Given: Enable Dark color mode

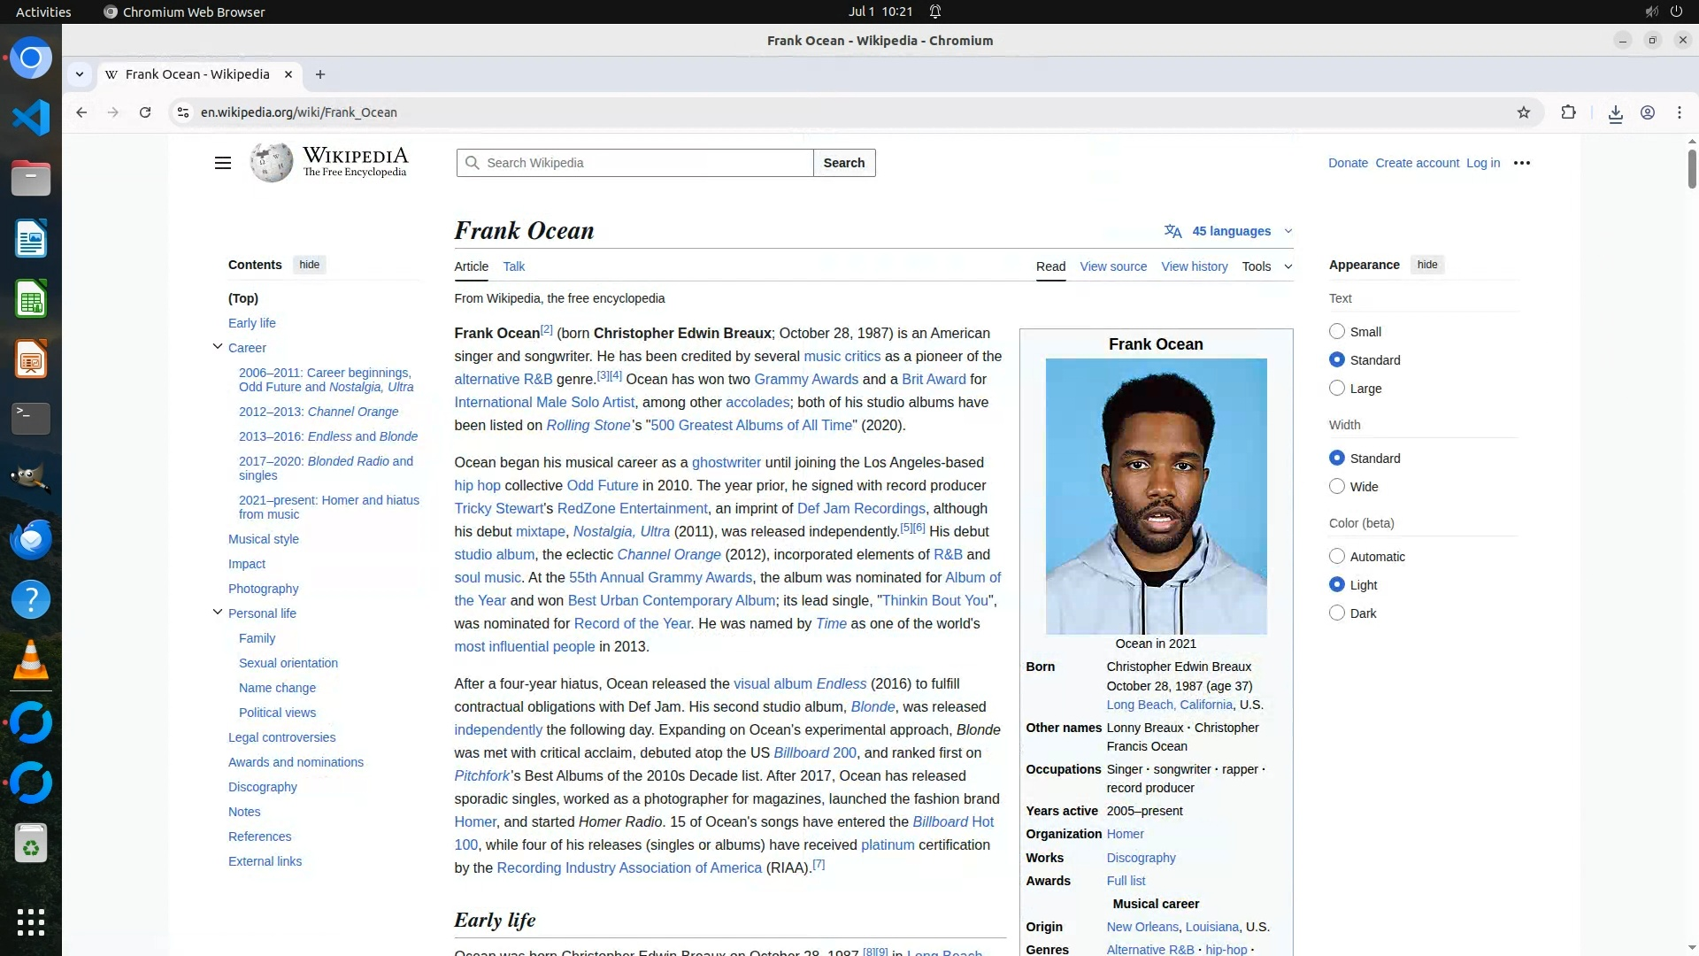Looking at the screenshot, I should pyautogui.click(x=1337, y=613).
